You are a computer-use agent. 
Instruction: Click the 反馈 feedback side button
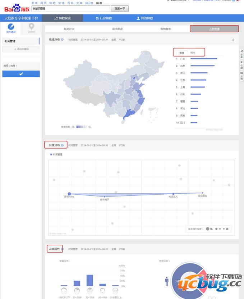click(241, 76)
